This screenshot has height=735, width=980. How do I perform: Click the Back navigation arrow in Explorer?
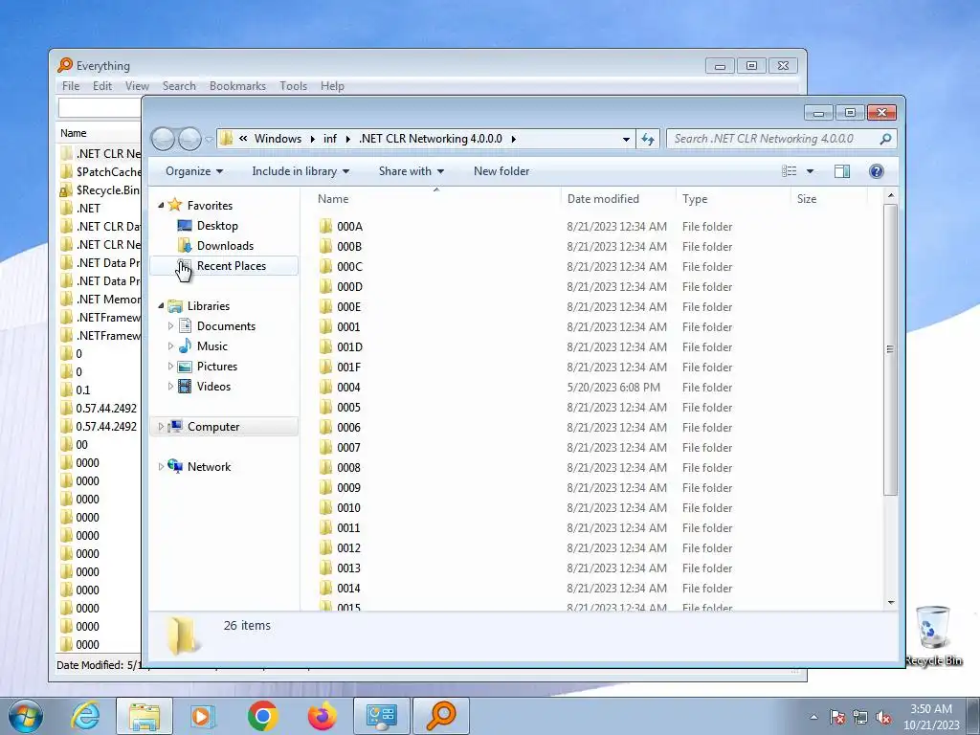tap(163, 139)
